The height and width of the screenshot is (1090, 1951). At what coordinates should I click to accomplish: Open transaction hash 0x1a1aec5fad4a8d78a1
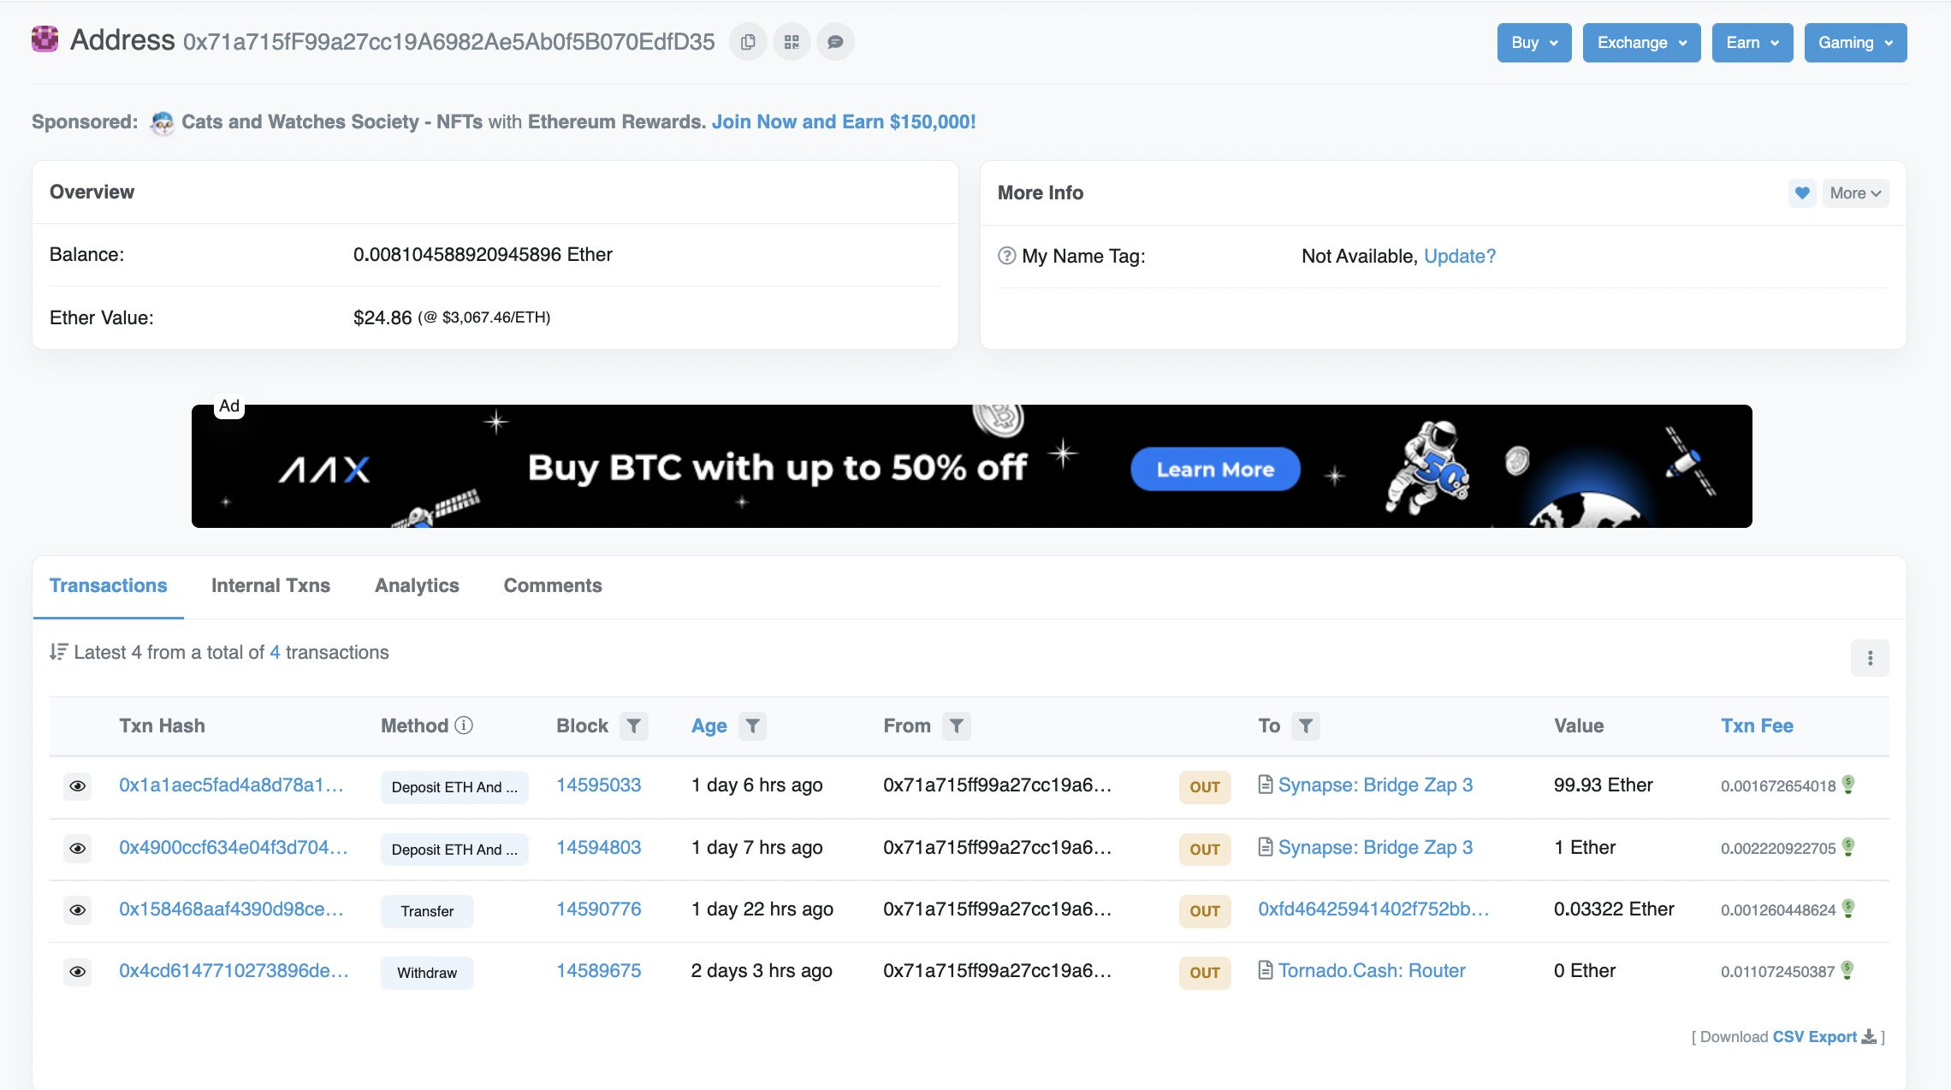(231, 785)
